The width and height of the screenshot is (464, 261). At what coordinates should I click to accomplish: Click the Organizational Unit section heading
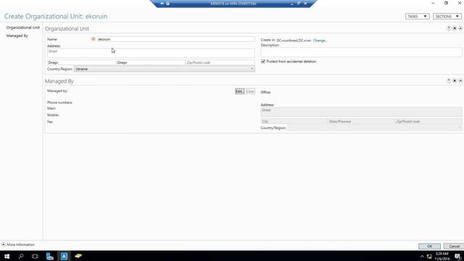[x=67, y=29]
